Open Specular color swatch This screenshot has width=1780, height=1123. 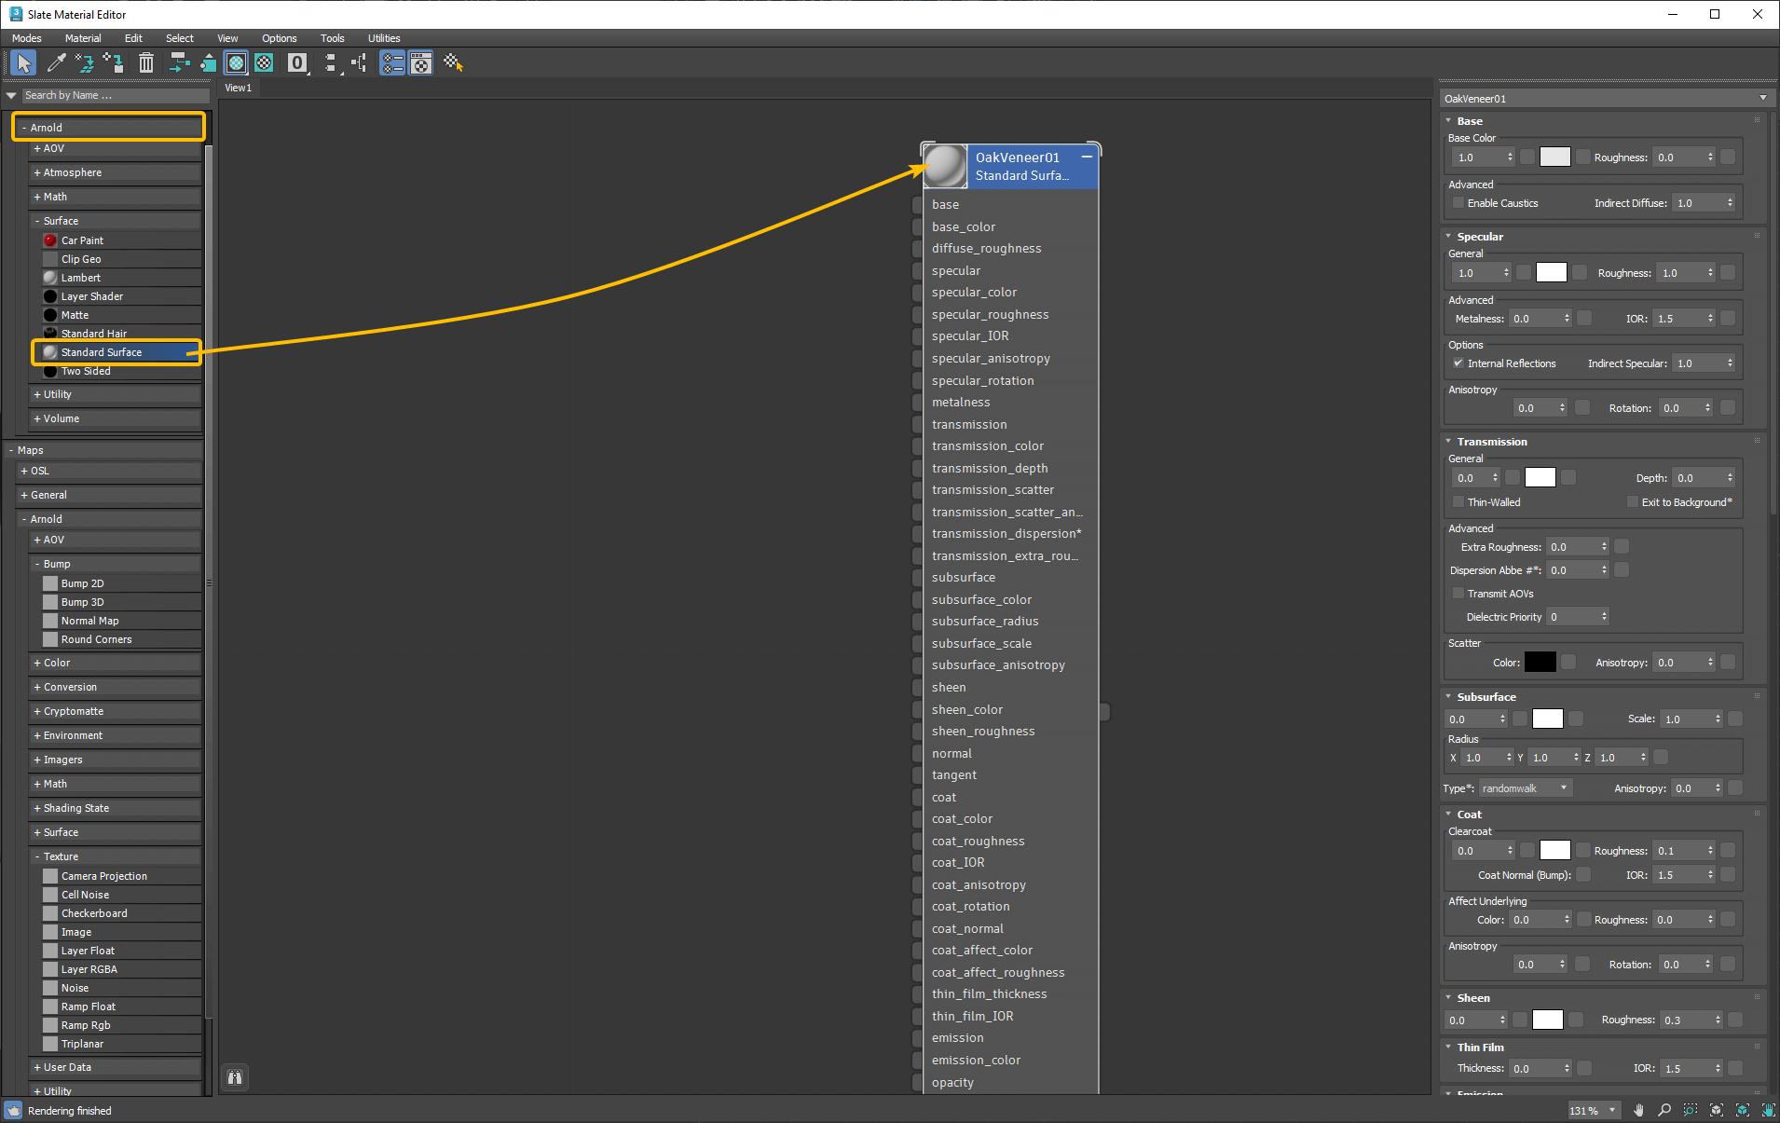[x=1551, y=272]
